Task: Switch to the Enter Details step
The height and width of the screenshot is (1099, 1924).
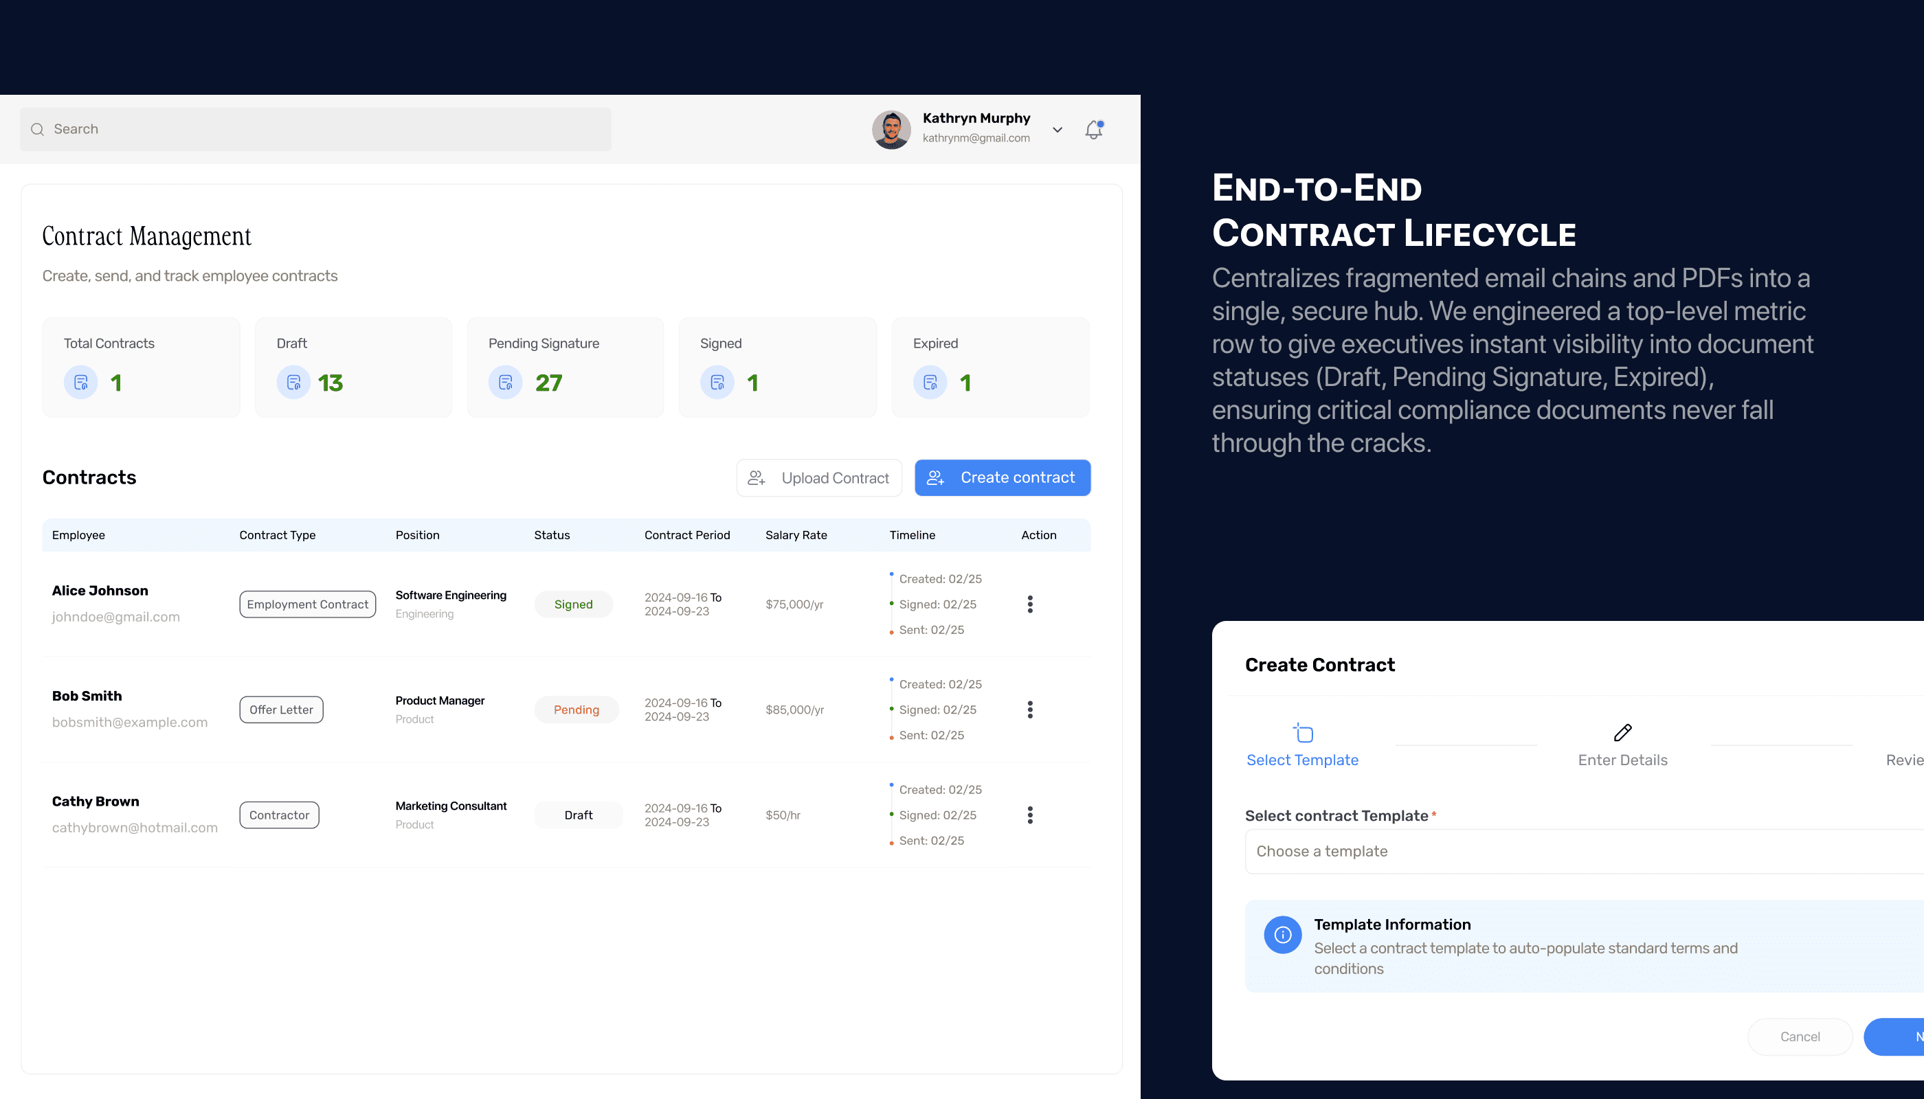Action: click(1622, 760)
